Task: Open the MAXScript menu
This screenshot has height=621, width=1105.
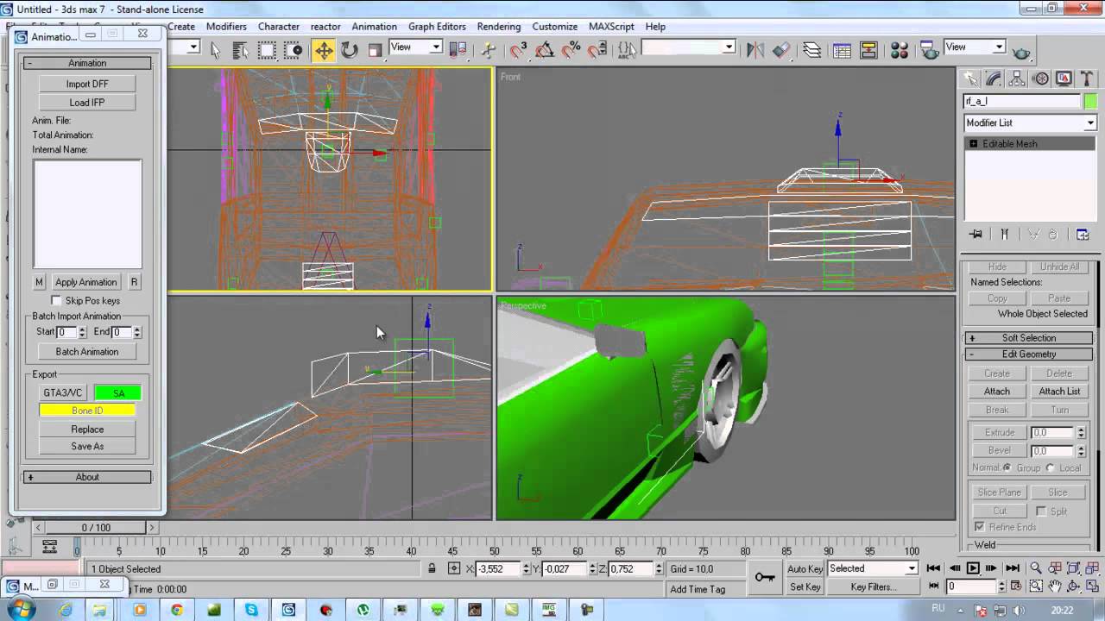Action: [611, 27]
